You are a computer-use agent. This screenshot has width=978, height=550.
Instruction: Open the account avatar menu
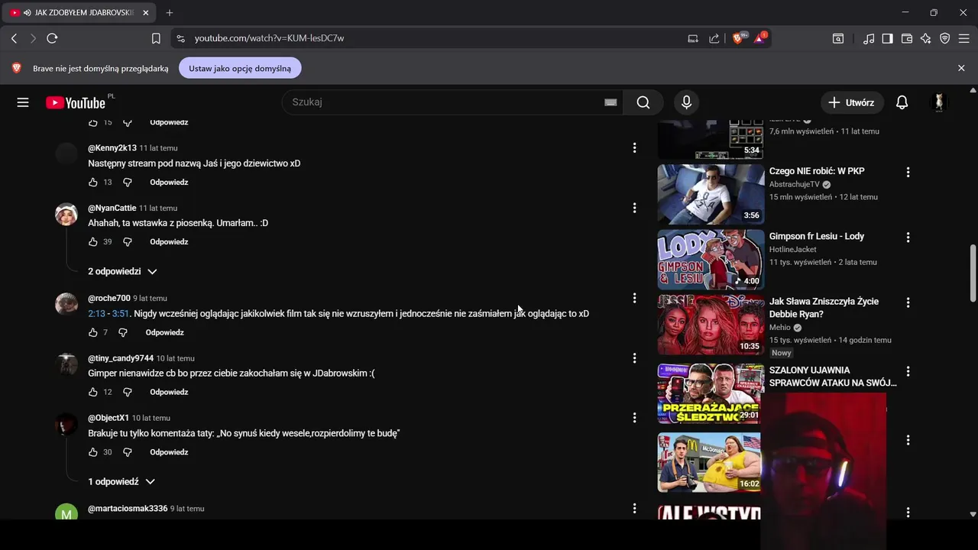coord(939,102)
